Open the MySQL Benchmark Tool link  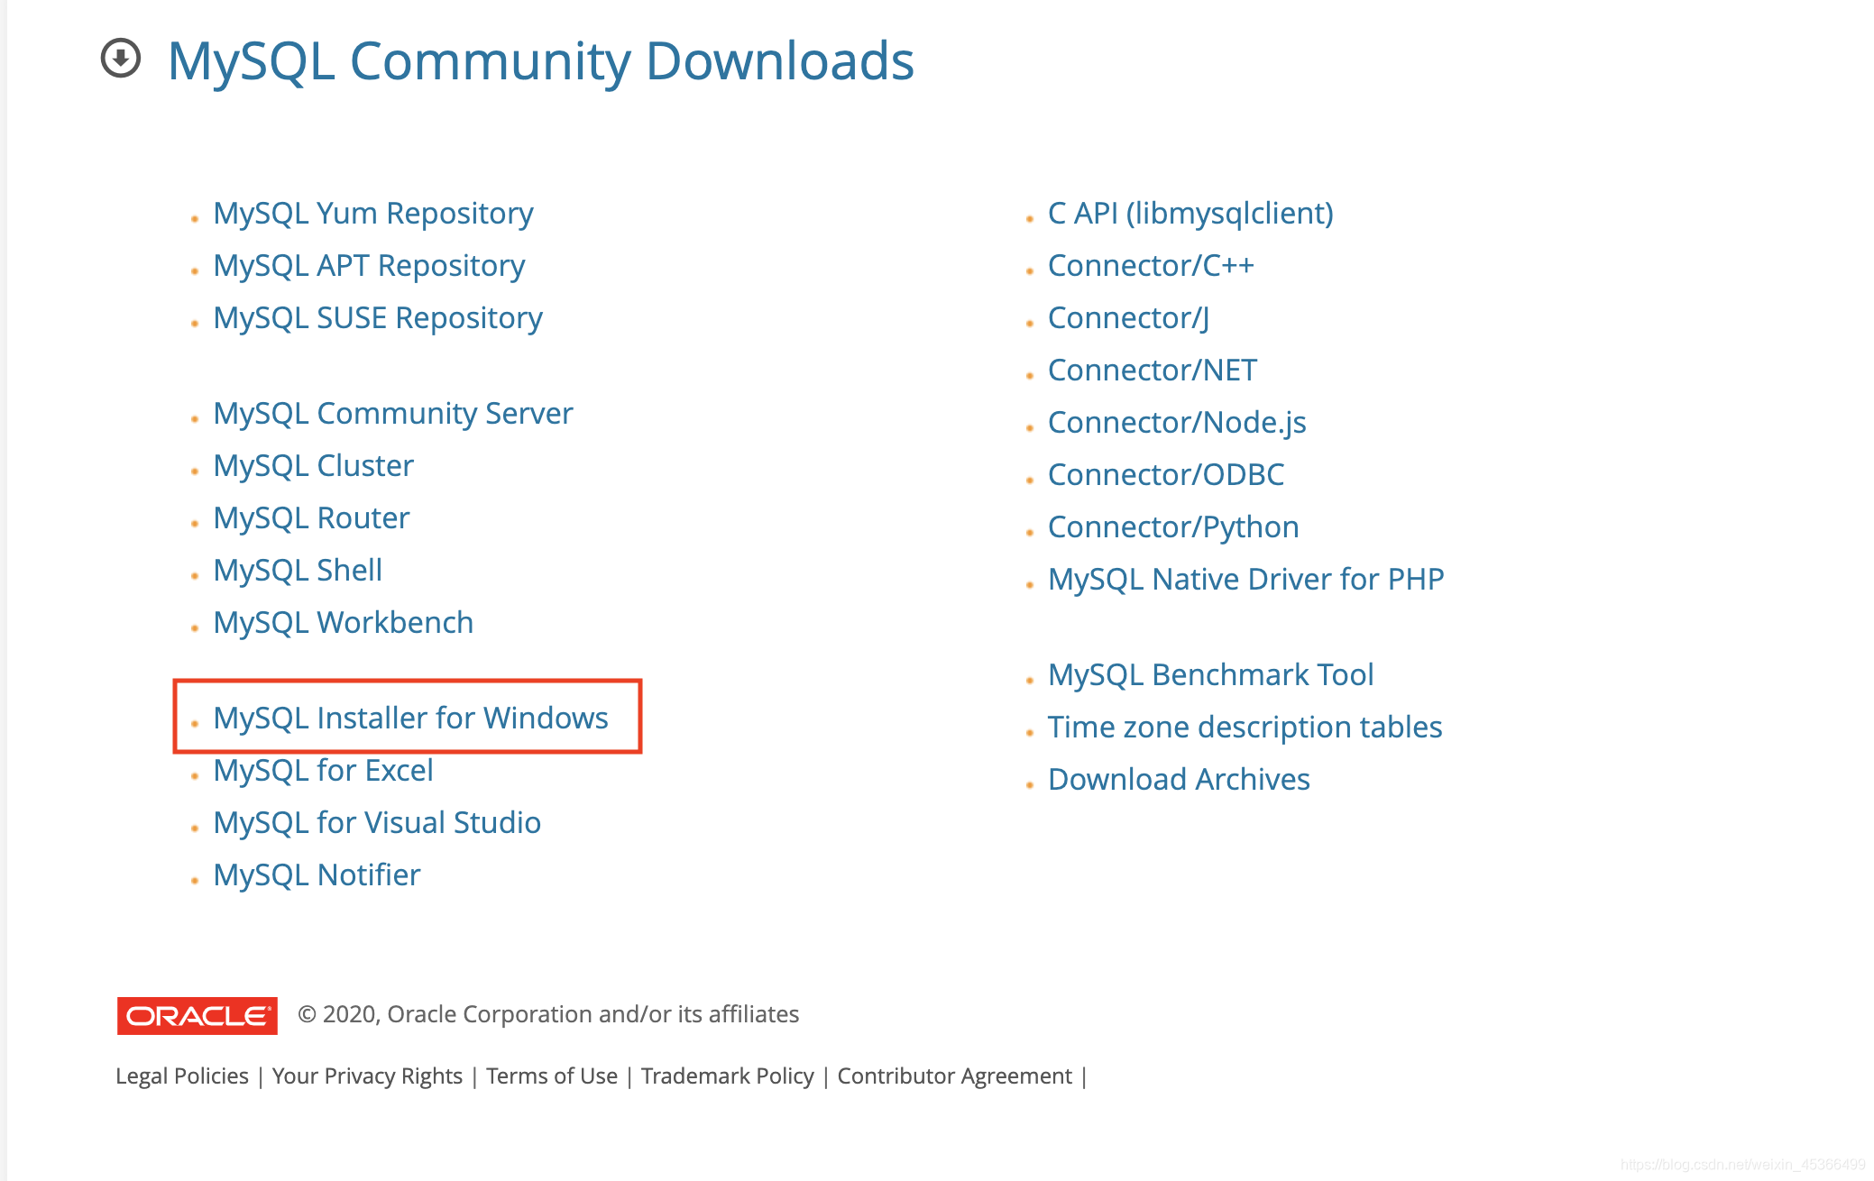point(1211,675)
